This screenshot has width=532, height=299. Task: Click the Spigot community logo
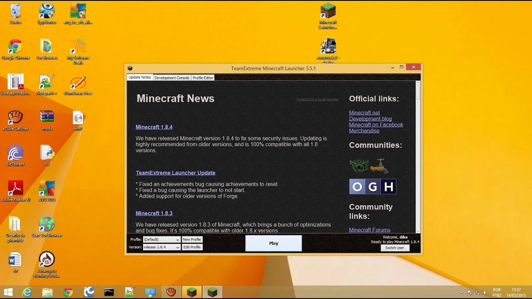[379, 167]
